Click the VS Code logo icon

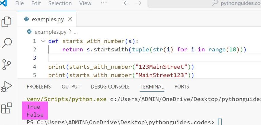[3, 3]
